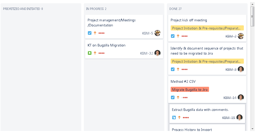This screenshot has height=136, width=255.
Task: Select Process History to Import card
Action: coord(207,128)
